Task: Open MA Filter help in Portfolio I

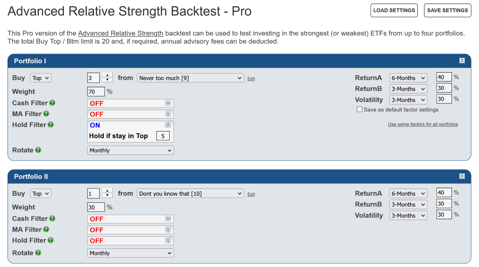Action: click(46, 114)
